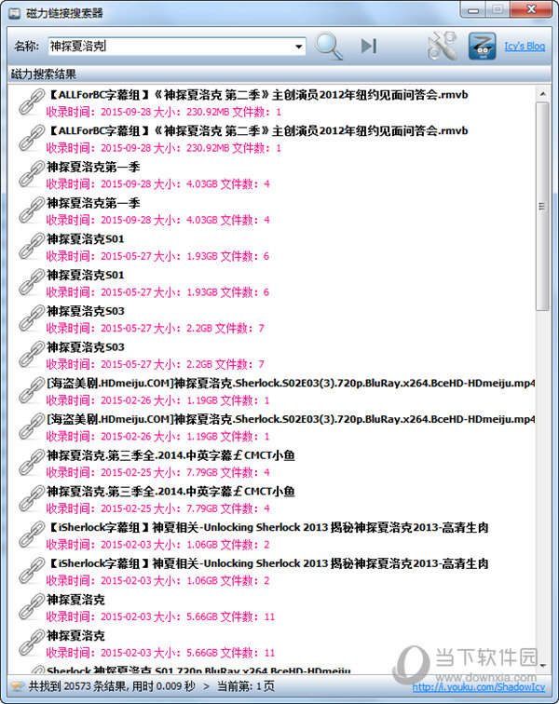
Task: Click the 磁力搜索结果 header label
Action: [x=43, y=74]
